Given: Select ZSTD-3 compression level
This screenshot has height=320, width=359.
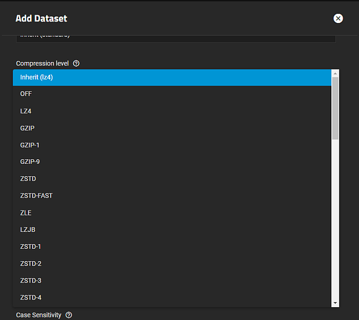Looking at the screenshot, I should point(172,281).
